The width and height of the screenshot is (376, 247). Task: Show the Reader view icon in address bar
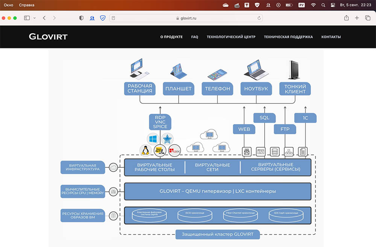(x=114, y=18)
